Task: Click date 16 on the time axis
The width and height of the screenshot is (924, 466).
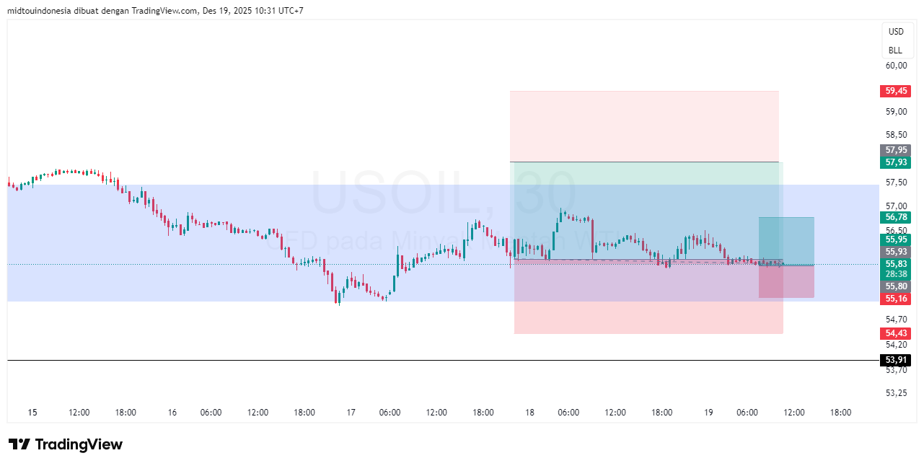Action: pyautogui.click(x=172, y=413)
